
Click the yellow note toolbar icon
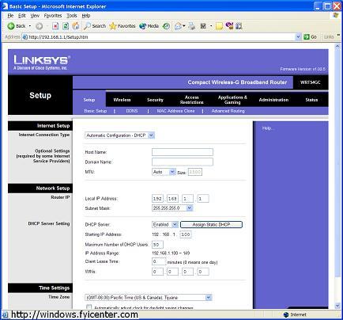tap(219, 26)
